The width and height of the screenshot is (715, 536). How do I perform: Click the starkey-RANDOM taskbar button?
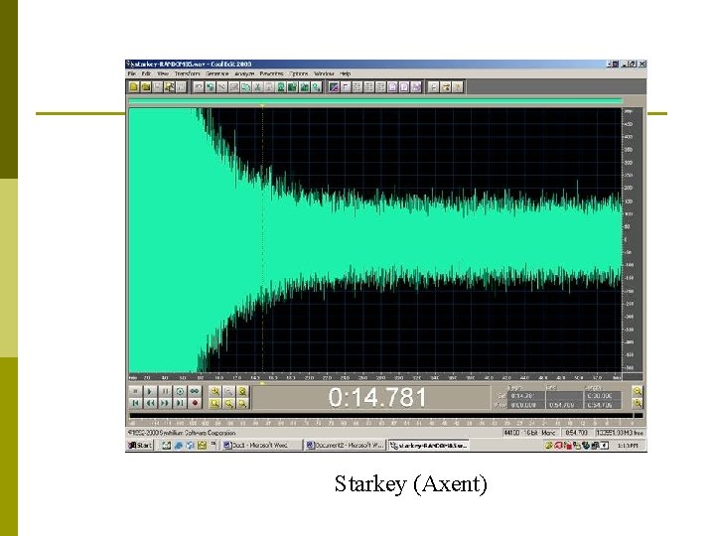pyautogui.click(x=428, y=446)
